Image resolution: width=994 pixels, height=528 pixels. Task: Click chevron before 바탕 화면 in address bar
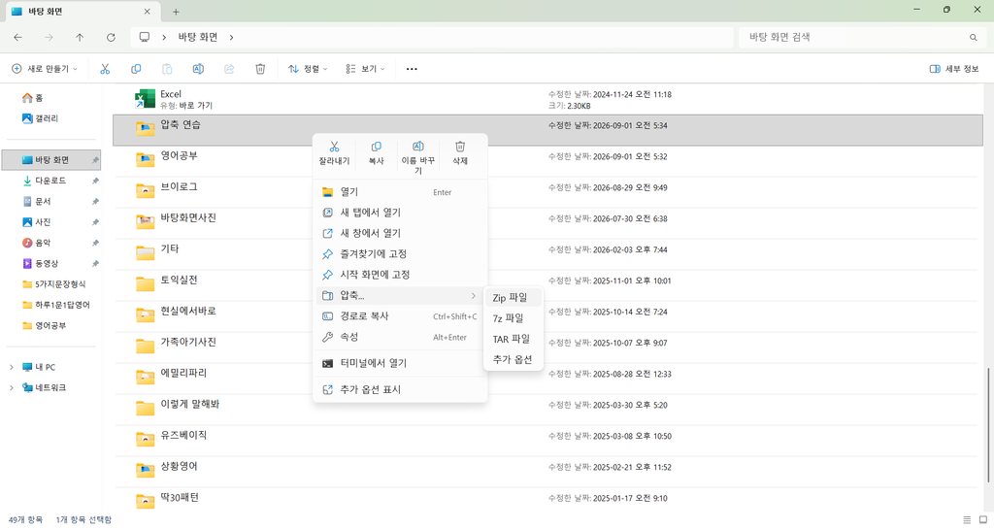(164, 38)
